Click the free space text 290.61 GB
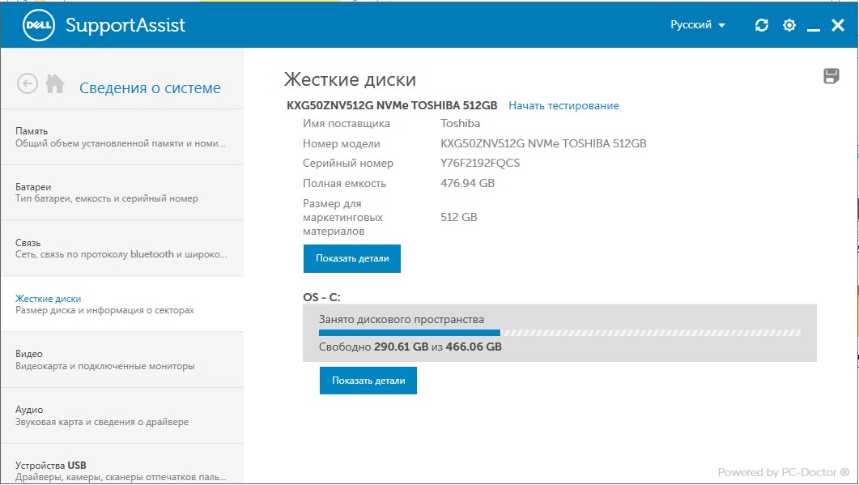The height and width of the screenshot is (485, 859). (x=401, y=347)
